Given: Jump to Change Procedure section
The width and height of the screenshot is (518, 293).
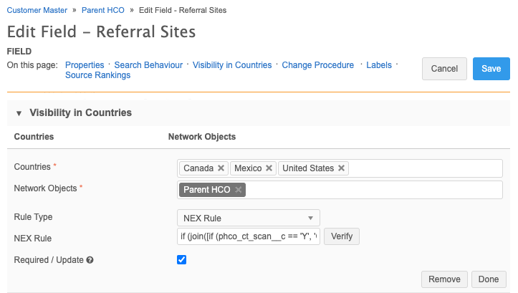Looking at the screenshot, I should pos(317,65).
